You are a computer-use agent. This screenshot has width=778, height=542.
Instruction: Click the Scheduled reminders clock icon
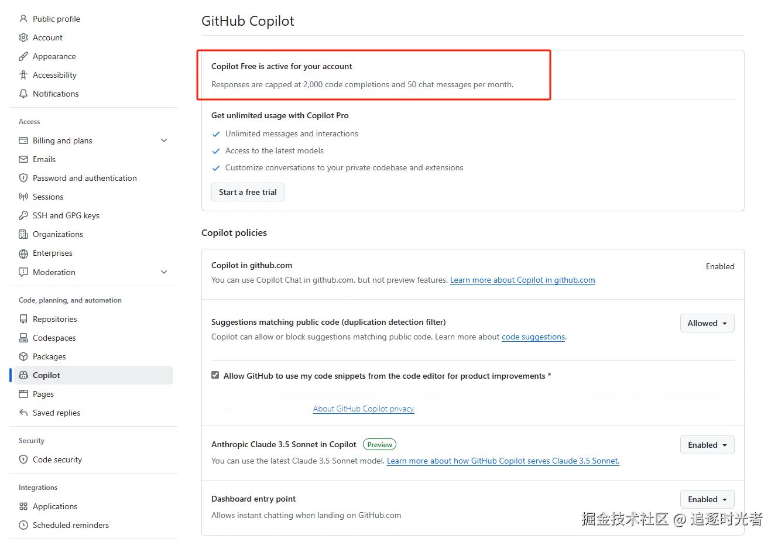click(23, 525)
